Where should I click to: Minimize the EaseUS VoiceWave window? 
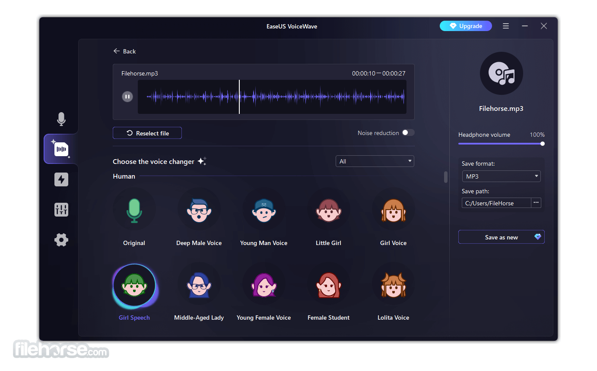(x=525, y=26)
